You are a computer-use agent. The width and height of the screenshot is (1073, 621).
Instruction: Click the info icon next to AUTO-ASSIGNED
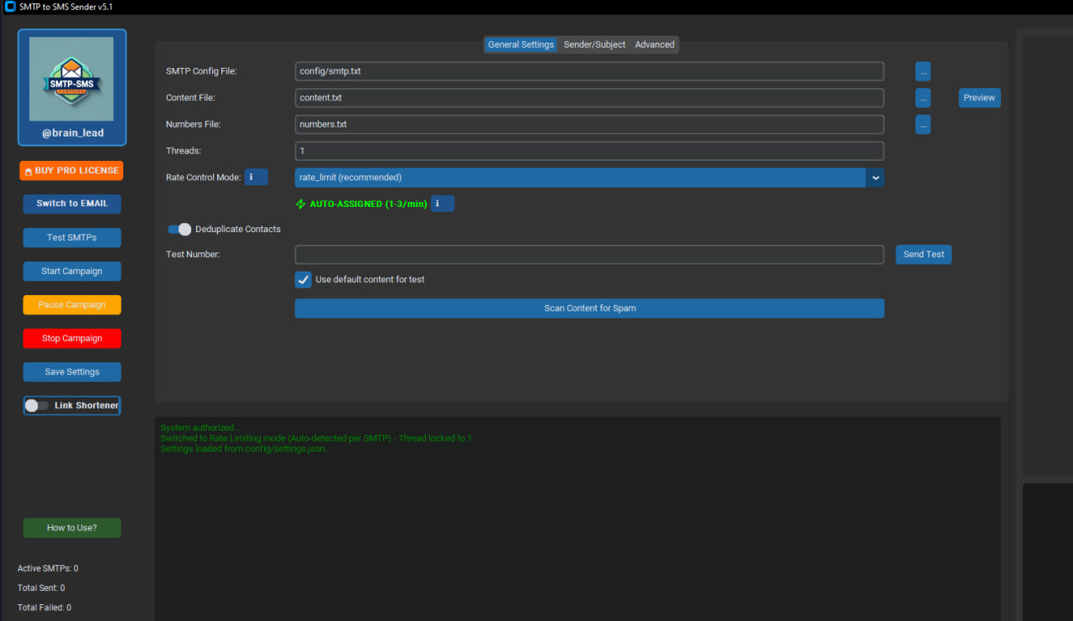(443, 204)
